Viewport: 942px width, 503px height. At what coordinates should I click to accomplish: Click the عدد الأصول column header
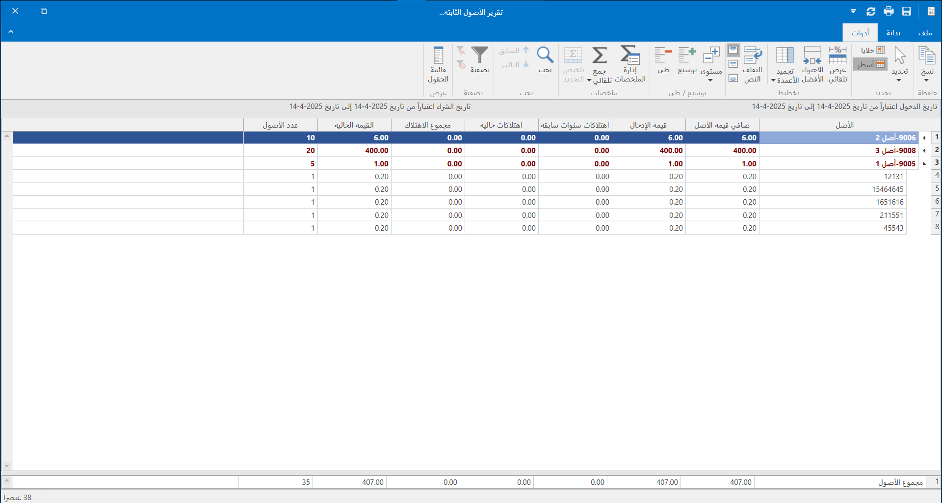tap(280, 125)
